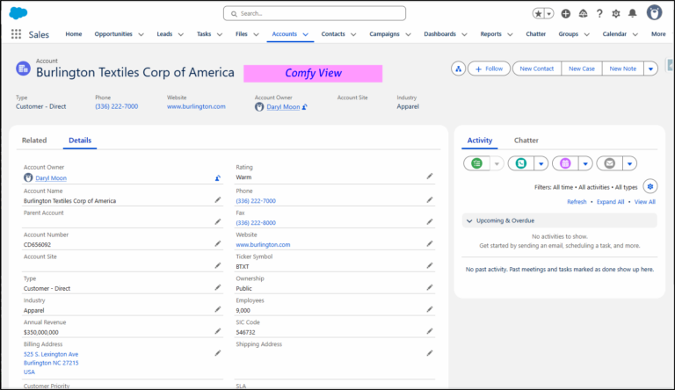675x390 pixels.
Task: Click the New Task icon in Activity
Action: click(476, 163)
